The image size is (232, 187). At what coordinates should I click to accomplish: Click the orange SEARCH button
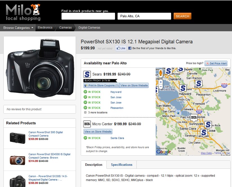click(182, 16)
